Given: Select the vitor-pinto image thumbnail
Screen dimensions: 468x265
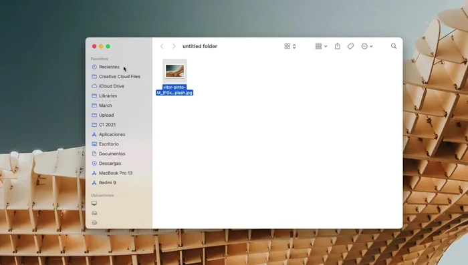Looking at the screenshot, I should (x=174, y=71).
